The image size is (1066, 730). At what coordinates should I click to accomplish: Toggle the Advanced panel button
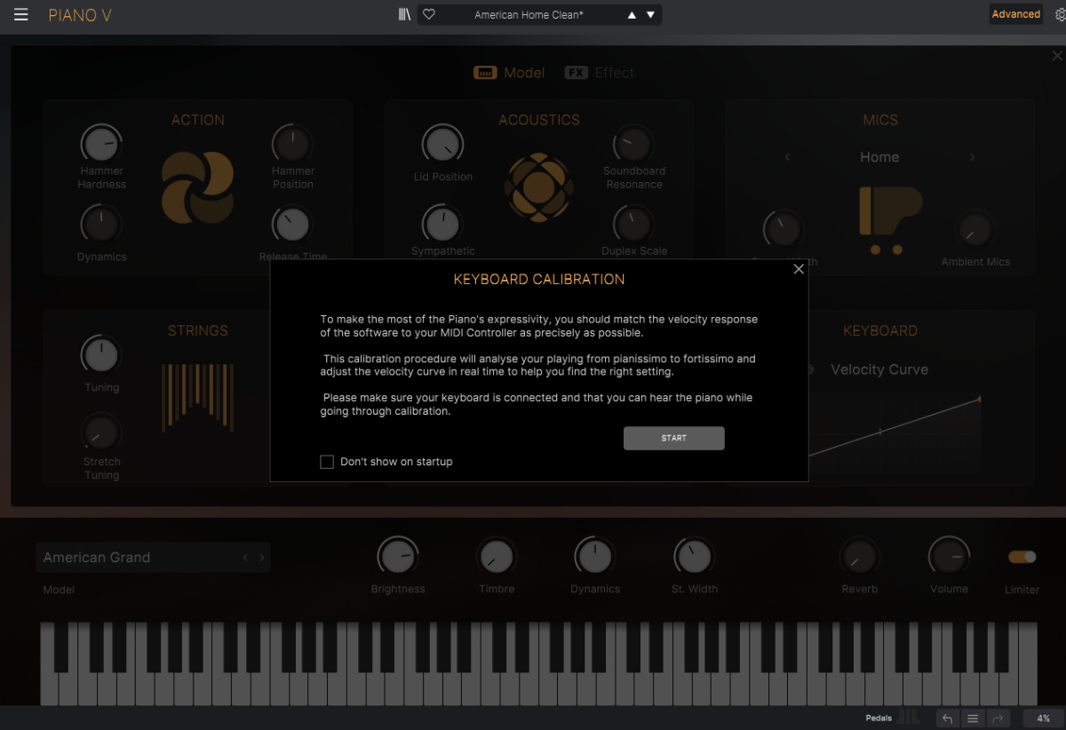(1016, 14)
